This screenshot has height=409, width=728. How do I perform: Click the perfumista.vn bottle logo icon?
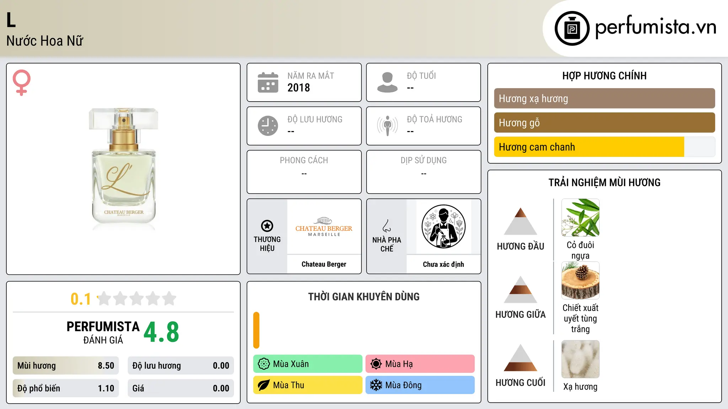pyautogui.click(x=572, y=28)
